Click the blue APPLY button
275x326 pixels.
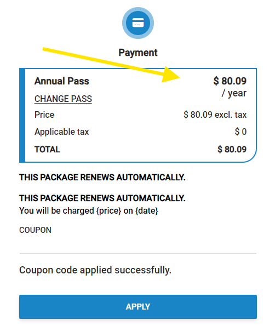point(138,307)
